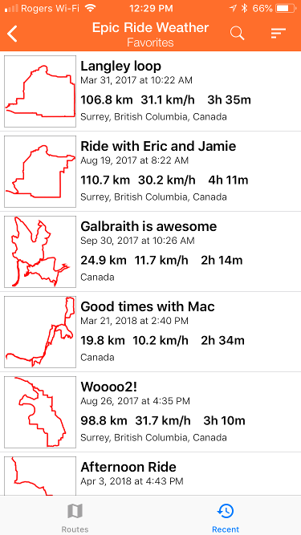Open the sort filter icon
Image resolution: width=301 pixels, height=535 pixels.
279,33
